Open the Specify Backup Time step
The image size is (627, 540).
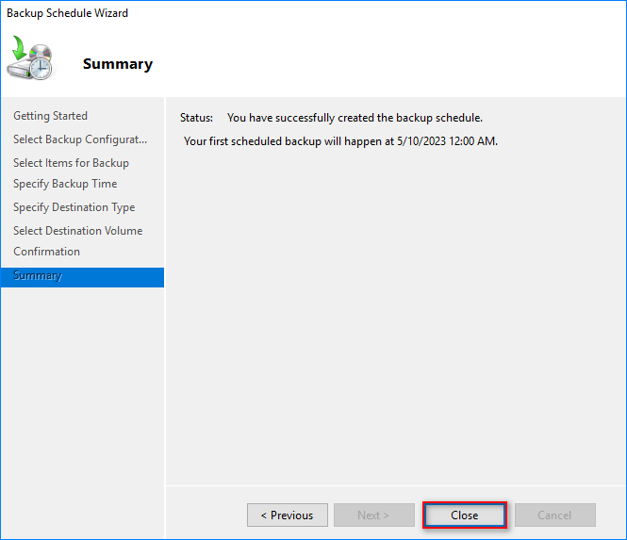[x=65, y=184]
